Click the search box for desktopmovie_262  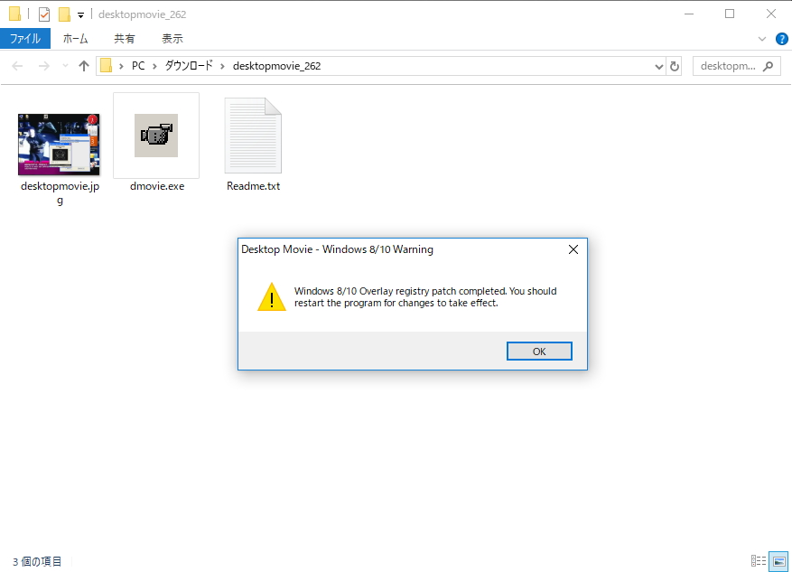[x=736, y=66]
